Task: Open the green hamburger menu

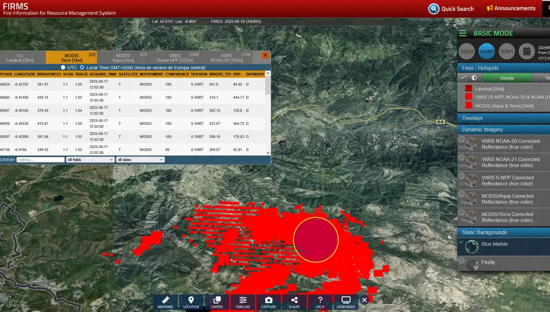Action: [463, 34]
